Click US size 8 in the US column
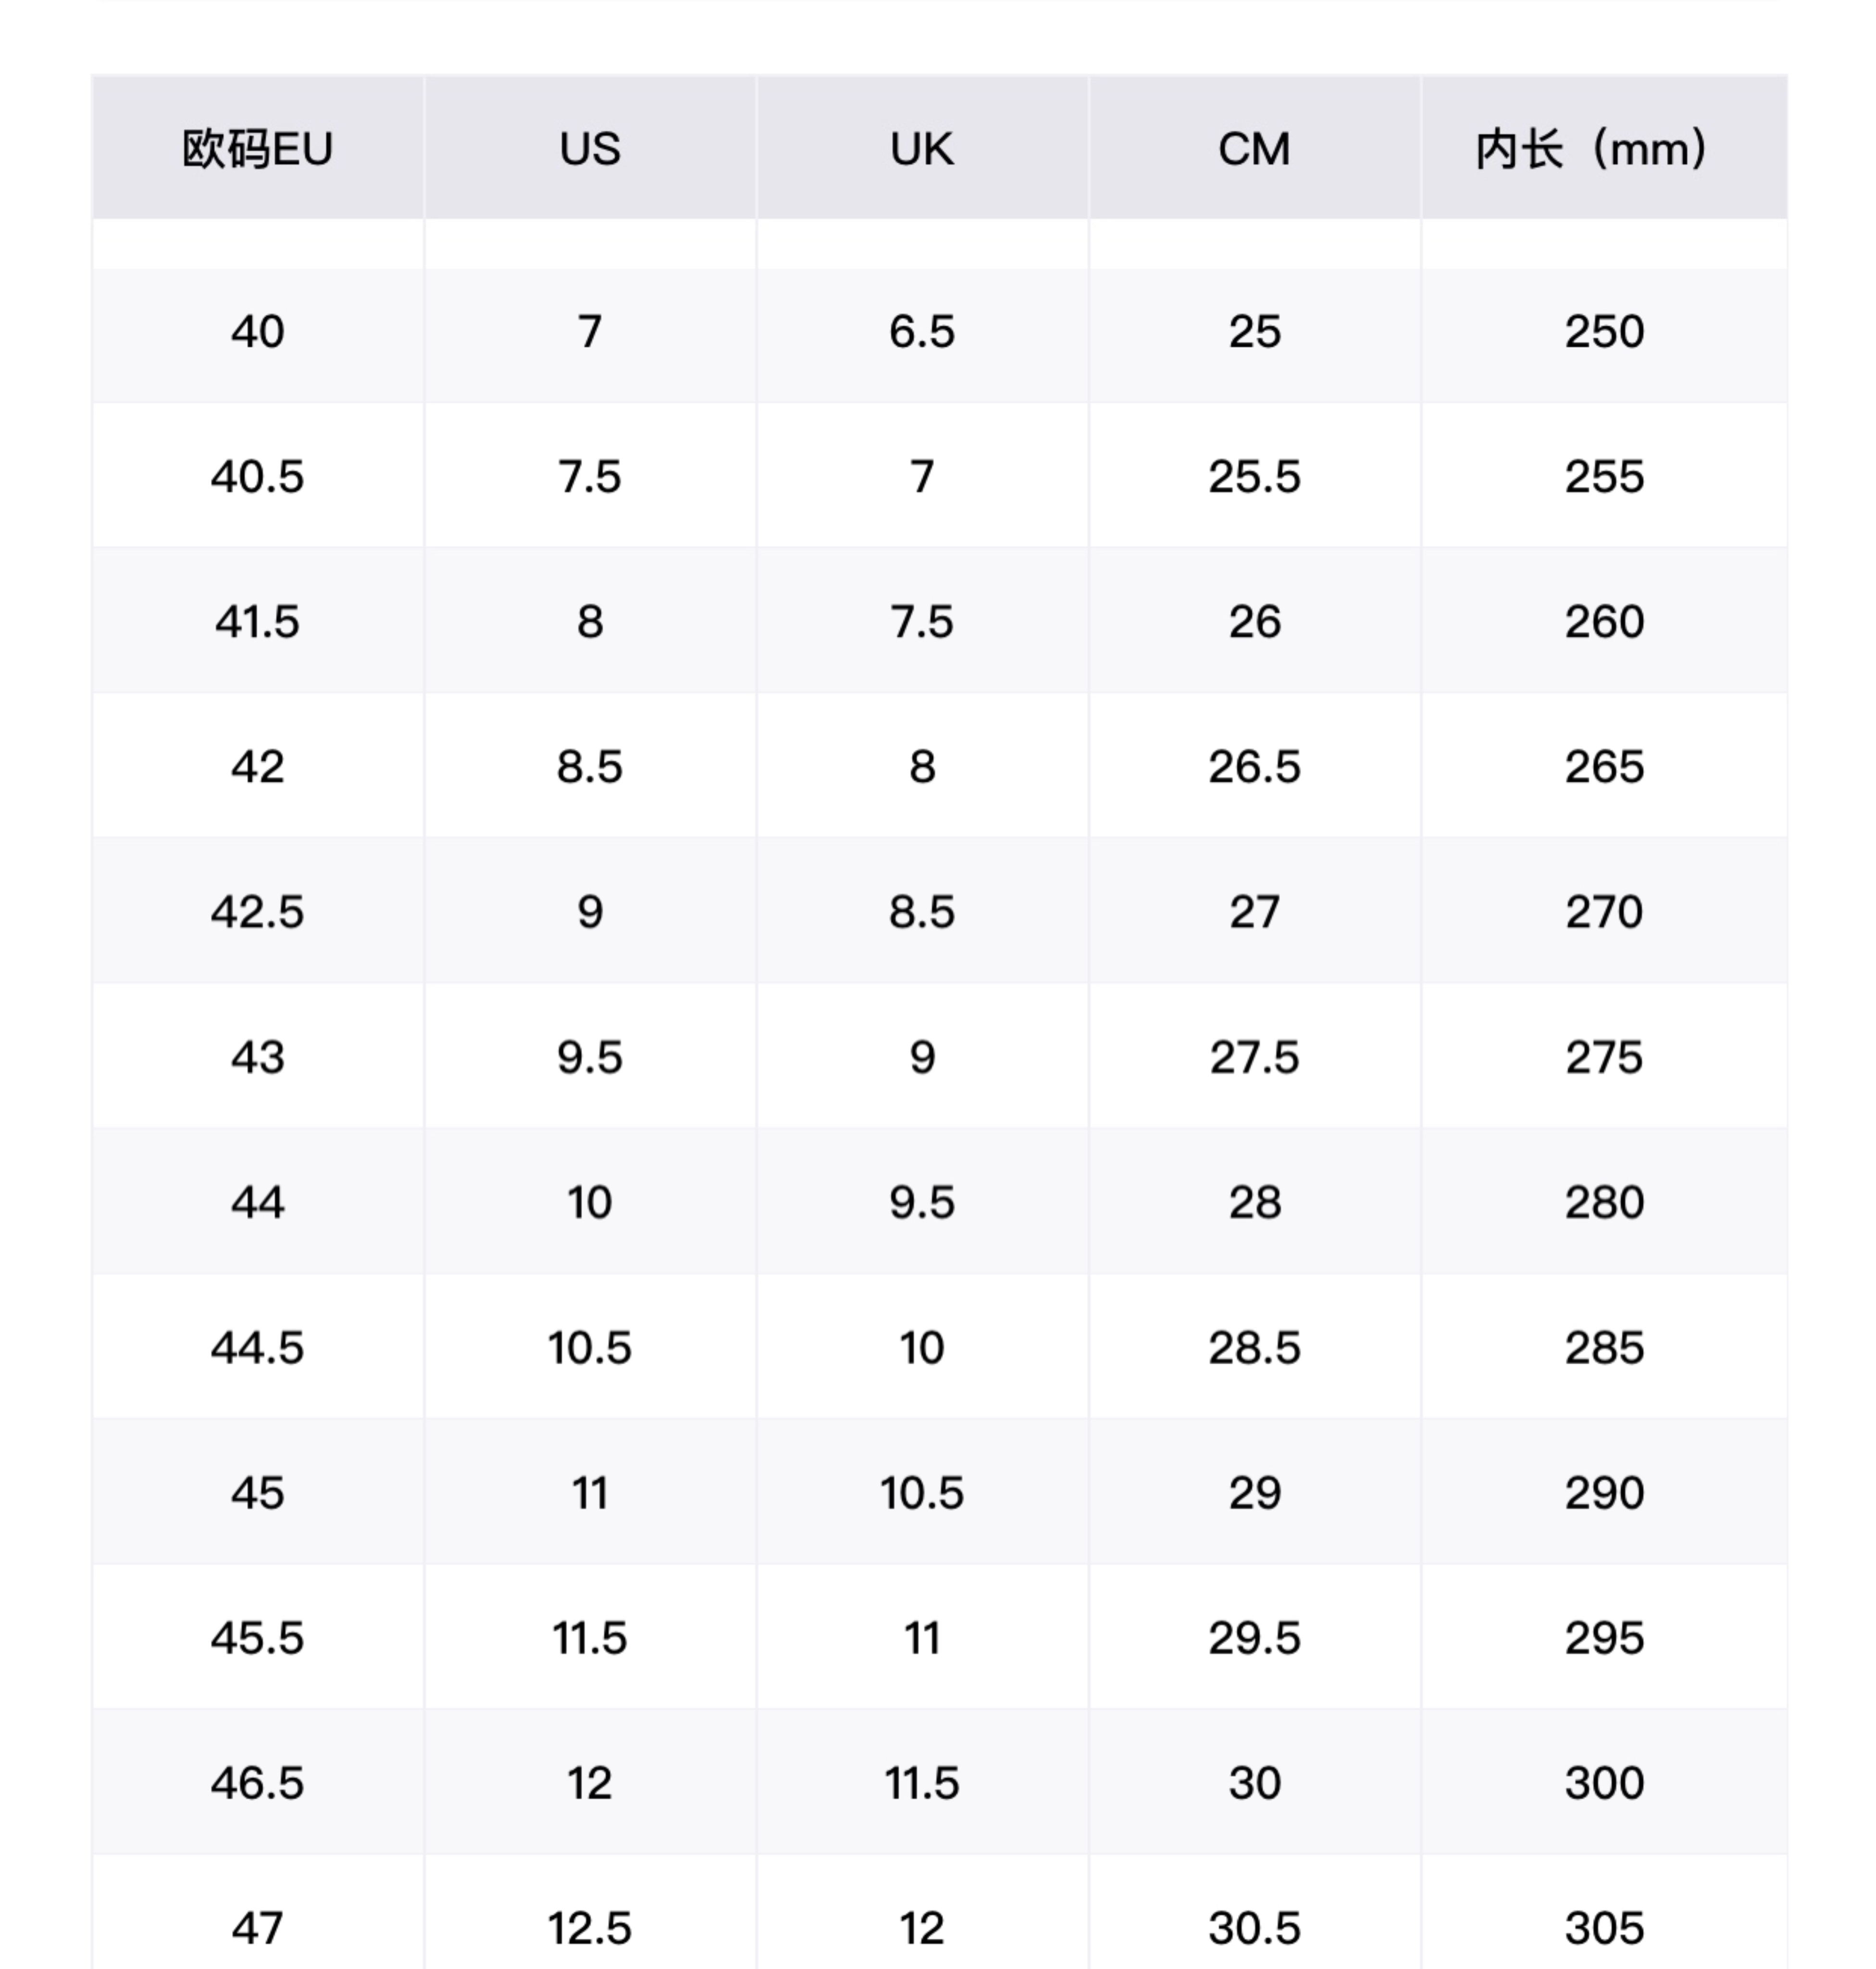1876x1969 pixels. 590,622
